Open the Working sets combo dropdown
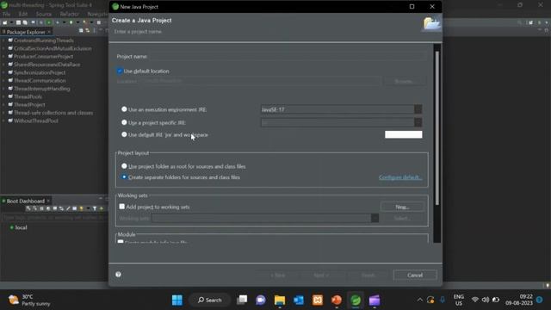 [x=375, y=218]
